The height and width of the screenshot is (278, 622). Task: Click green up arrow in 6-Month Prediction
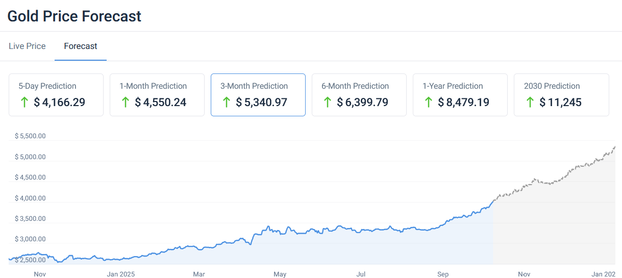(327, 102)
